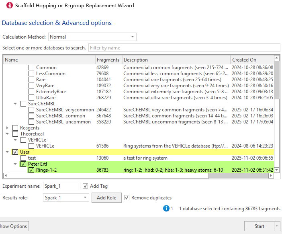Viewport: 282px width, 234px height.
Task: Enable the SureChEMBL_common database checkbox
Action: 31,116
